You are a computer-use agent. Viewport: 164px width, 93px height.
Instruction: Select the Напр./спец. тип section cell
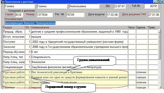pyautogui.click(x=14, y=57)
